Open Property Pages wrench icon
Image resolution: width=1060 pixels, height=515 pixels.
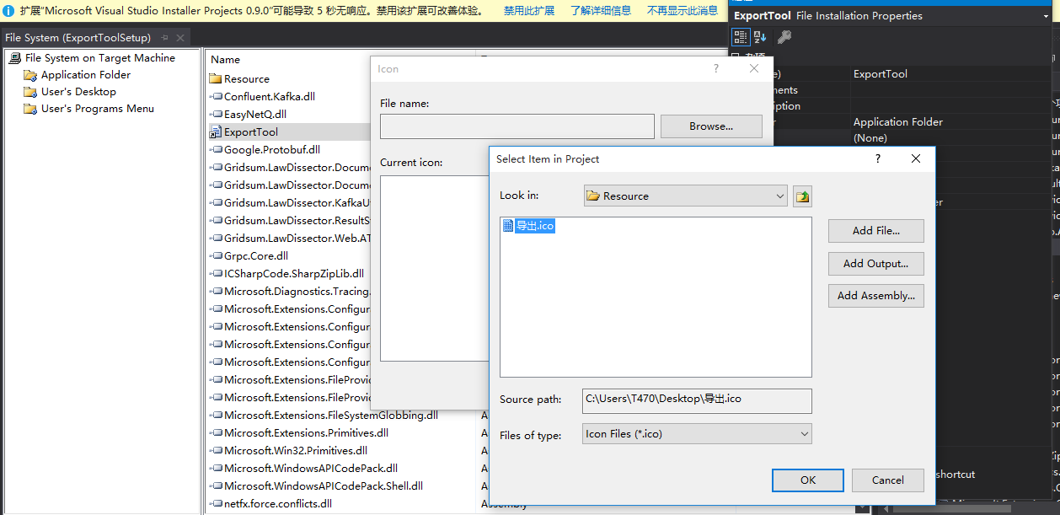tap(784, 36)
